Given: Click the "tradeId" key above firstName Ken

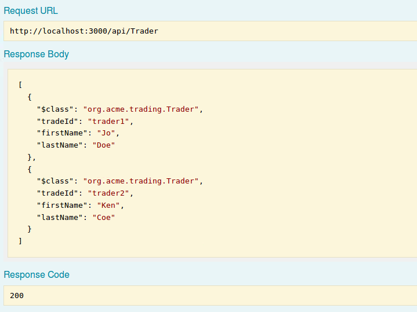Looking at the screenshot, I should tap(57, 193).
